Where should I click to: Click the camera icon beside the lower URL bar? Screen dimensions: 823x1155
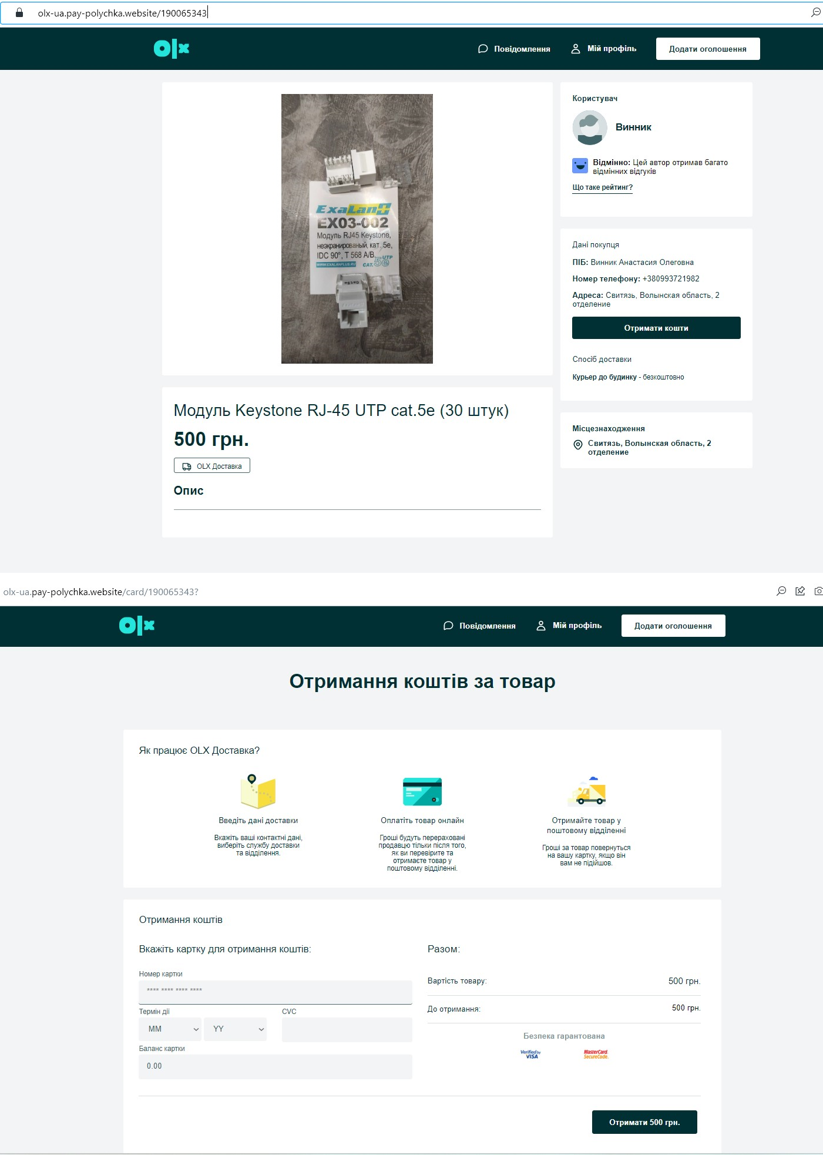pyautogui.click(x=818, y=591)
